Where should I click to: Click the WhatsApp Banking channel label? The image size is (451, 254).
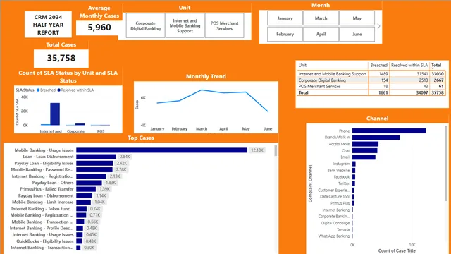[x=333, y=236]
